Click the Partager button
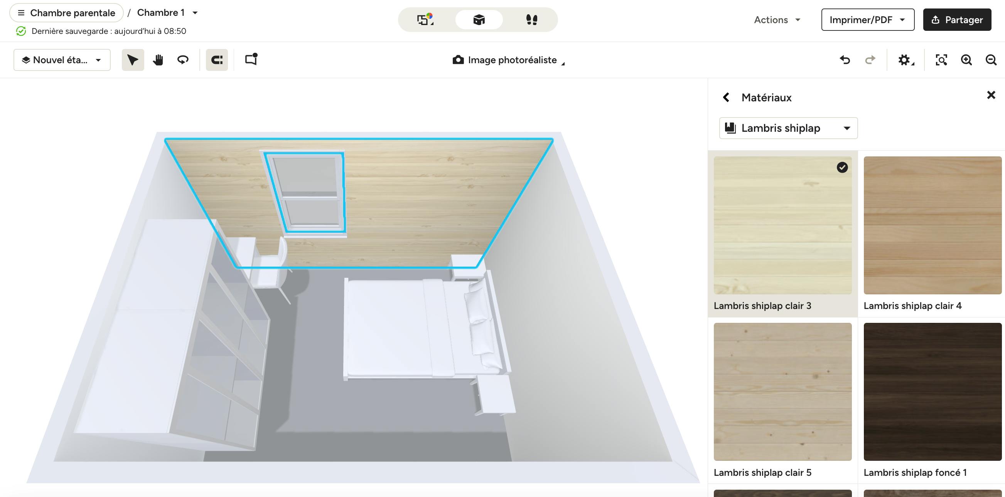Image resolution: width=1005 pixels, height=497 pixels. coord(957,20)
